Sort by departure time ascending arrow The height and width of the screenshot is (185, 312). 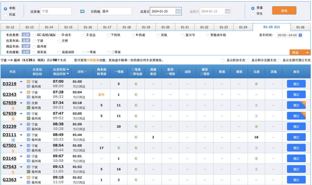click(68, 69)
